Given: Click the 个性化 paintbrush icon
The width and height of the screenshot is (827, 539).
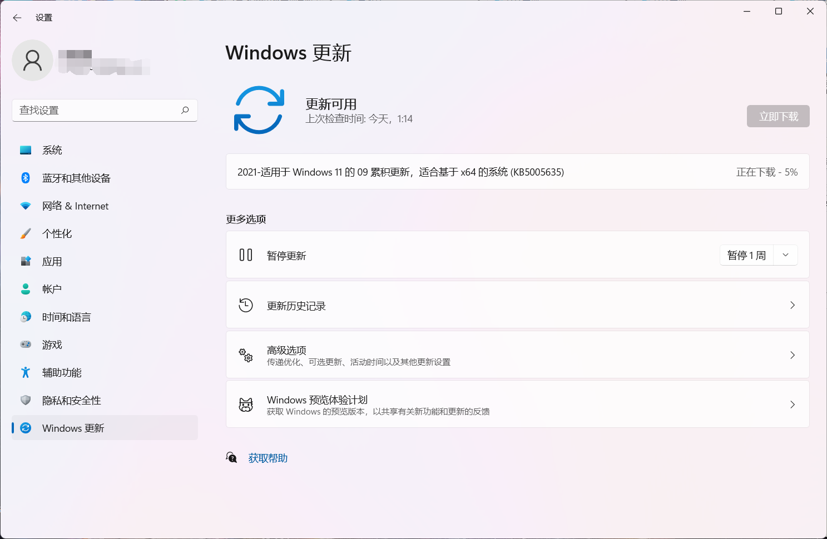Looking at the screenshot, I should tap(26, 233).
